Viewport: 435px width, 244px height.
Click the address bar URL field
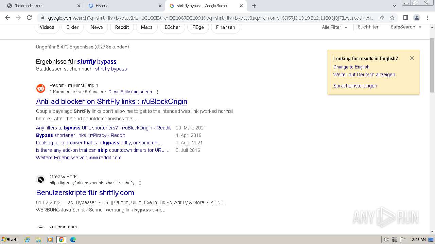(211, 18)
